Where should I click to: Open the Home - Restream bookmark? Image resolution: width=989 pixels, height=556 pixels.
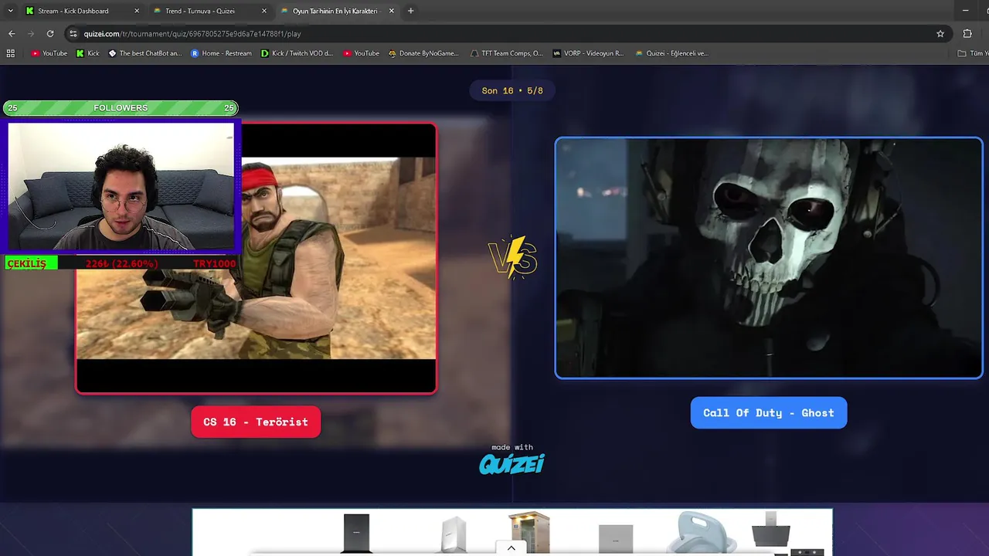[x=221, y=53]
